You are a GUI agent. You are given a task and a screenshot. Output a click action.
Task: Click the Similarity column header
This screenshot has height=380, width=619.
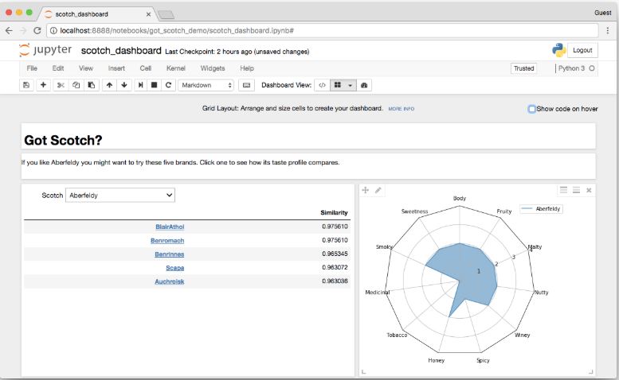(x=334, y=212)
